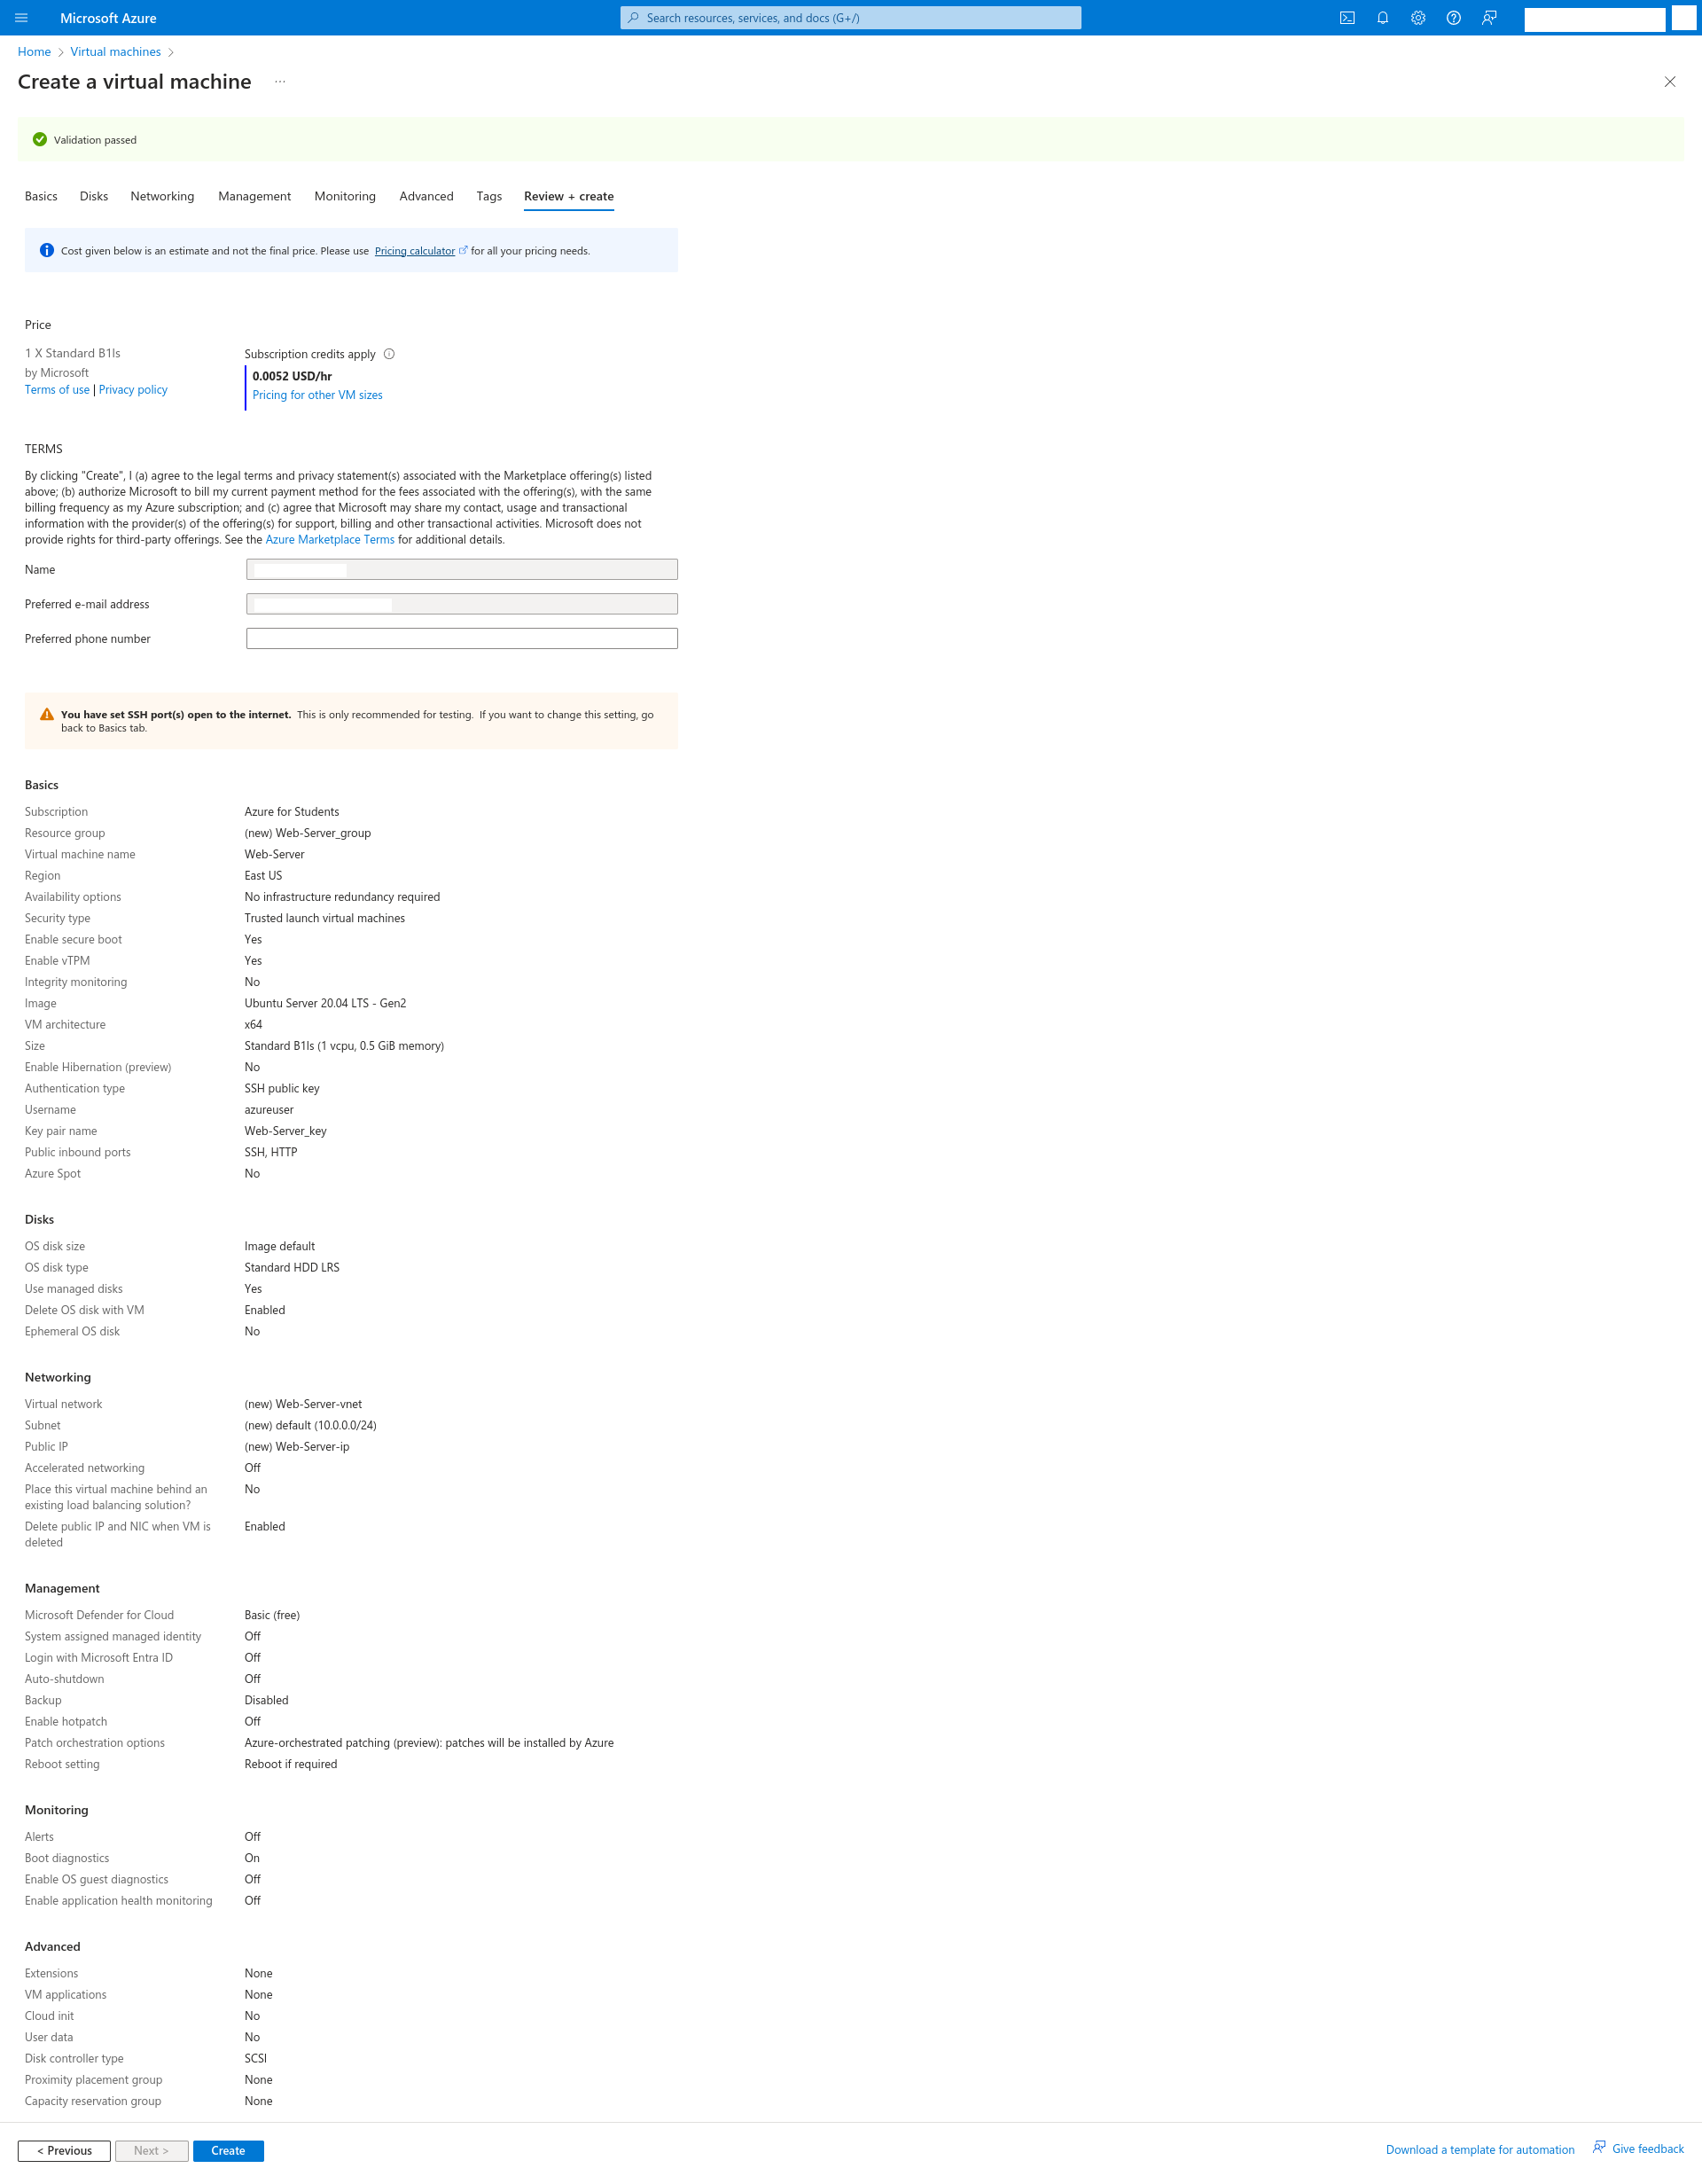
Task: Click the Previous button
Action: pyautogui.click(x=64, y=2150)
